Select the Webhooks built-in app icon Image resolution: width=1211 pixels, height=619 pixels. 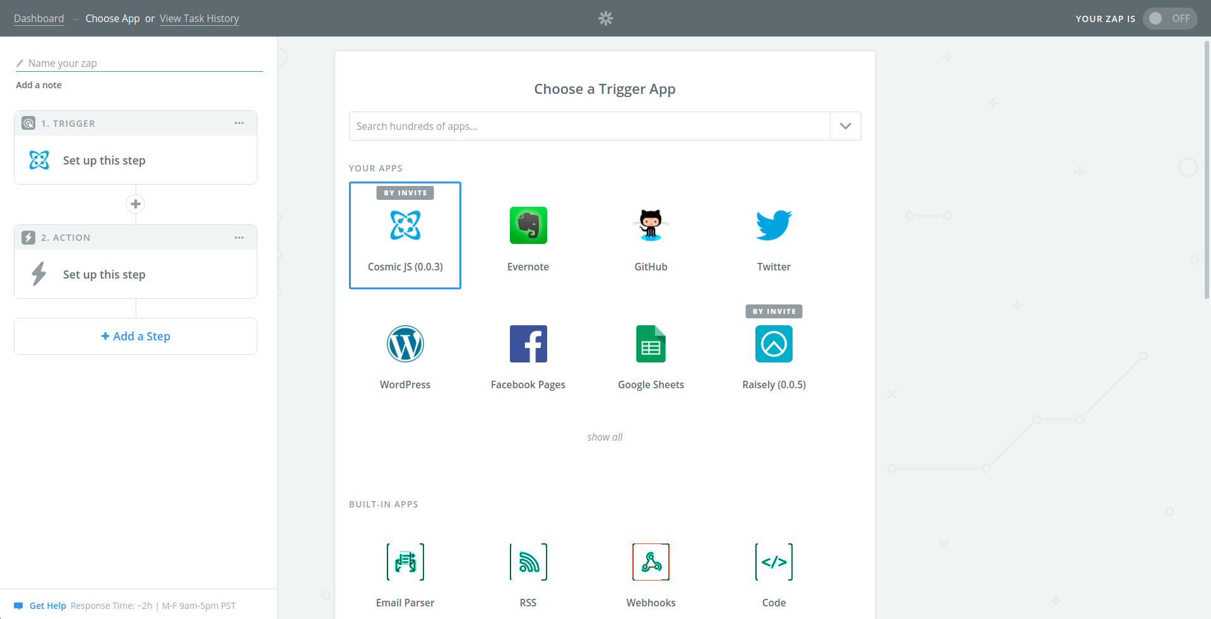coord(651,562)
